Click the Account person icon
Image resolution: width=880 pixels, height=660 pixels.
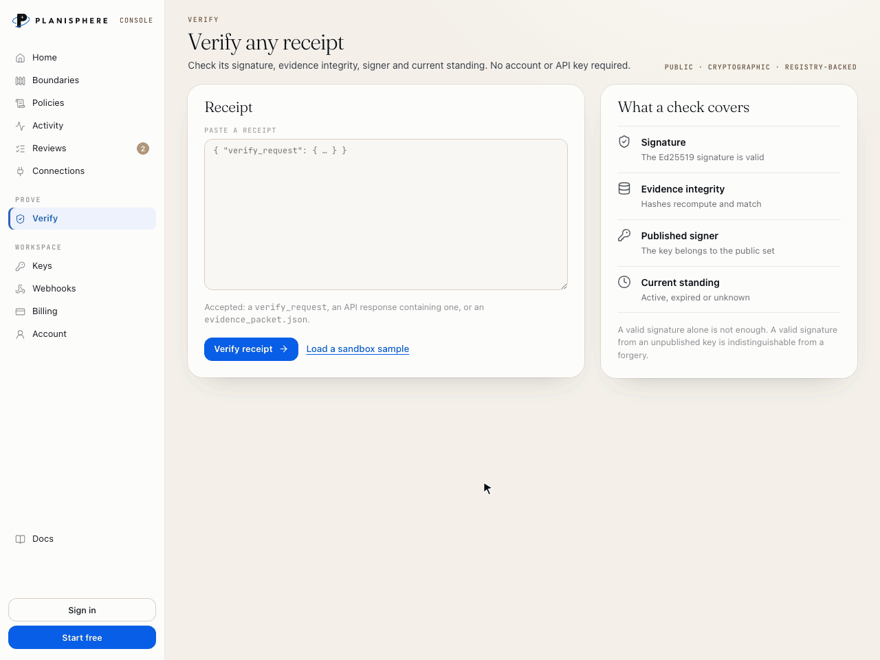point(21,334)
